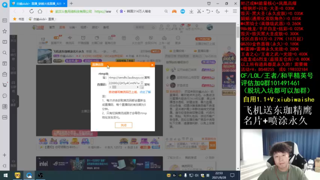Click the scissors screenshot tool
Screen dimensions: 320x180
pos(199,12)
